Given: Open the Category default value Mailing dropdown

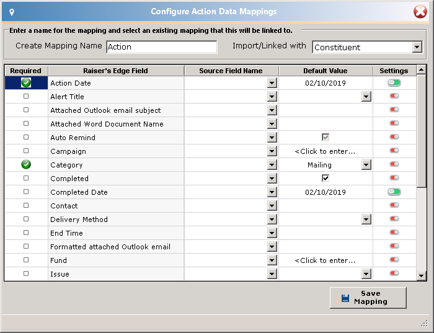Looking at the screenshot, I should pos(366,165).
